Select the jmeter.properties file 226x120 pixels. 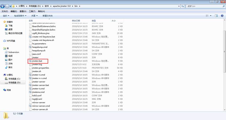[41, 68]
